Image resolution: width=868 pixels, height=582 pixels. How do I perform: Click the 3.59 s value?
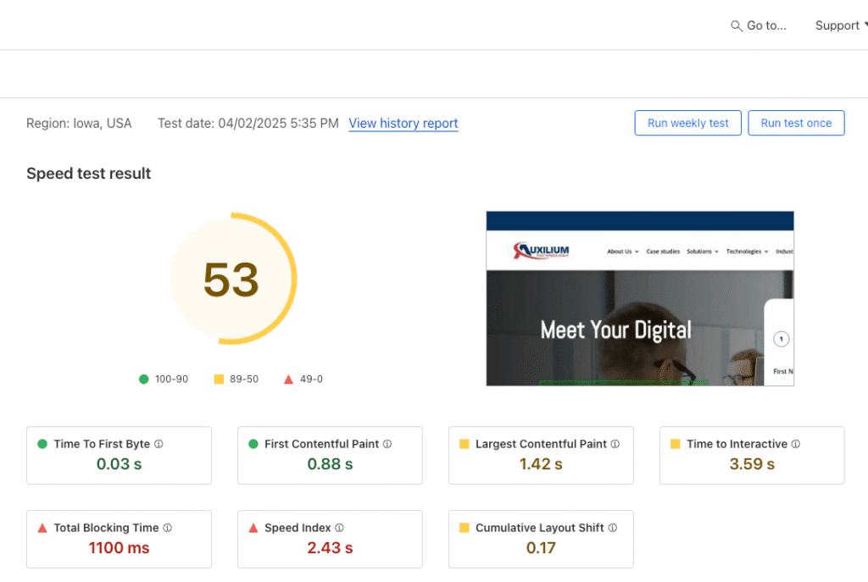(752, 464)
